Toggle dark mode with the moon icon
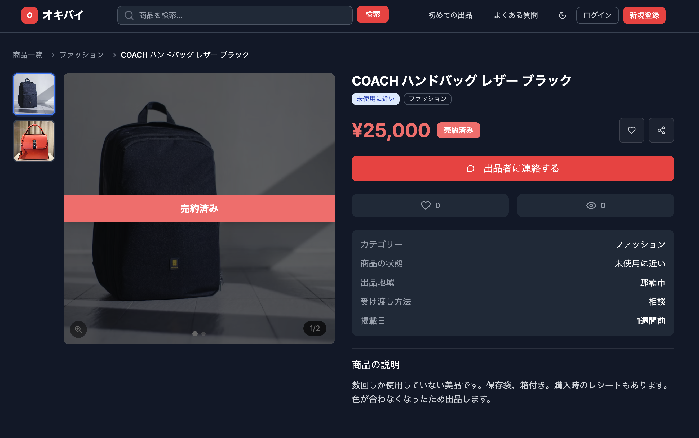This screenshot has height=438, width=699. click(562, 15)
